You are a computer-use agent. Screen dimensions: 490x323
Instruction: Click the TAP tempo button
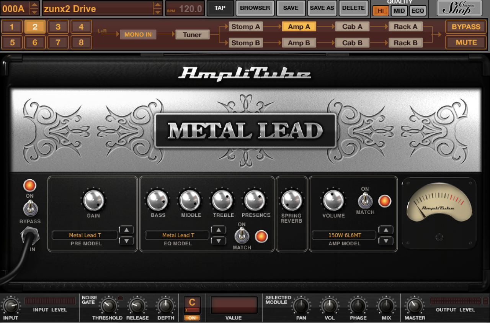pyautogui.click(x=220, y=8)
